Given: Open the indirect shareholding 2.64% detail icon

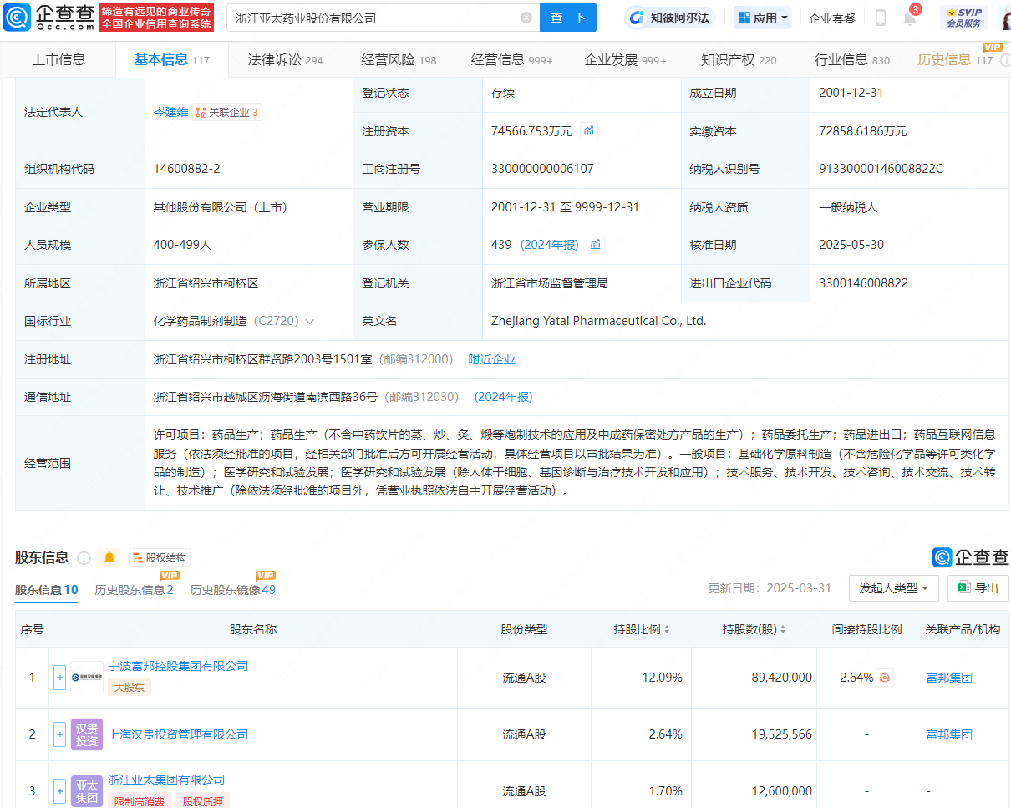Looking at the screenshot, I should coord(886,678).
